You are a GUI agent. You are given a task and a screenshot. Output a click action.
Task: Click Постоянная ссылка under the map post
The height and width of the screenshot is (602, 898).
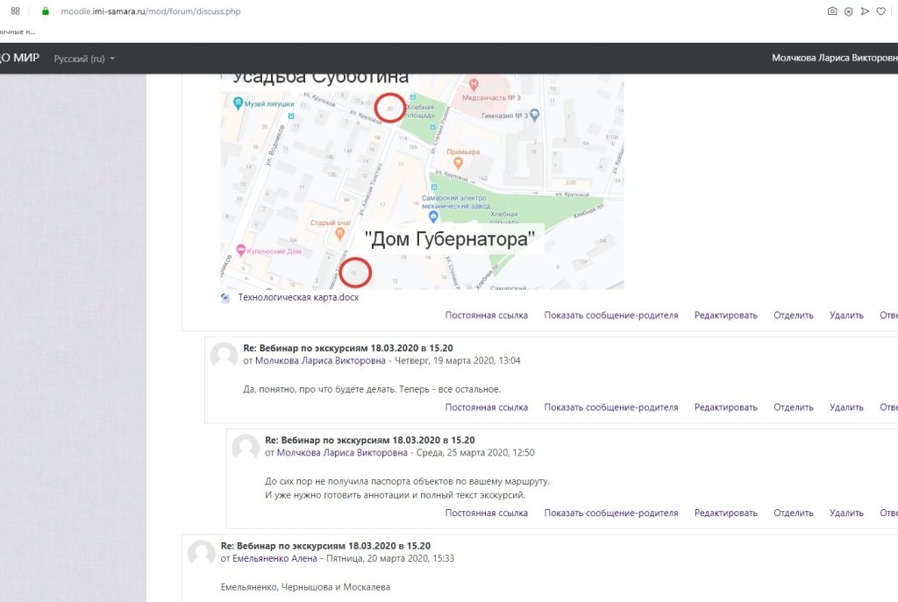click(486, 315)
